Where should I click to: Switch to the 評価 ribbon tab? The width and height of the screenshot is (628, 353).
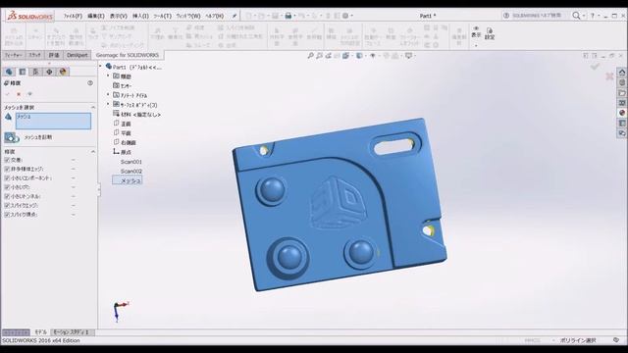tap(54, 55)
